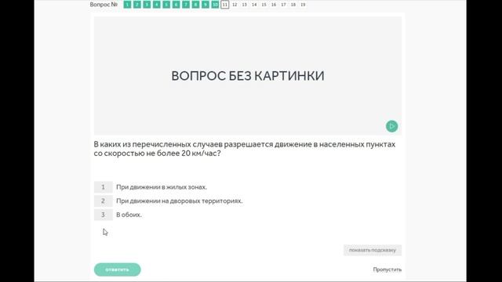Screen dimensions: 502x282
Task: Select the current question number 11
Action: coord(225,5)
